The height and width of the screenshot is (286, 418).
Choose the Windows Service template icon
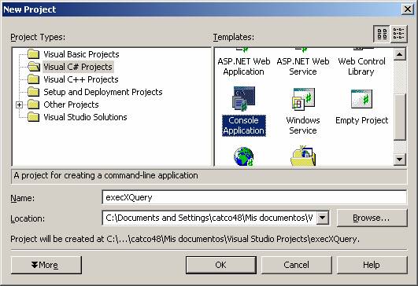(x=303, y=99)
